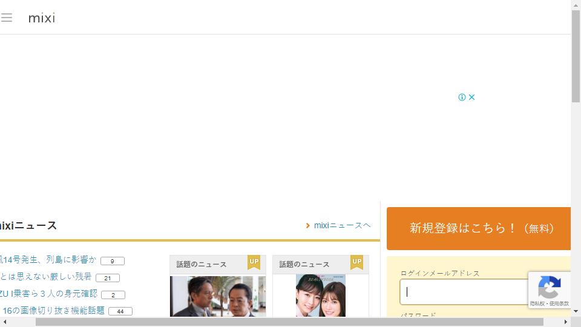Click the mixiニュース section heading
581x327 pixels.
pyautogui.click(x=28, y=225)
